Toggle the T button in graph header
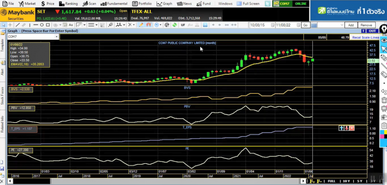Viewport: 387px width, 185px height. pyautogui.click(x=363, y=31)
